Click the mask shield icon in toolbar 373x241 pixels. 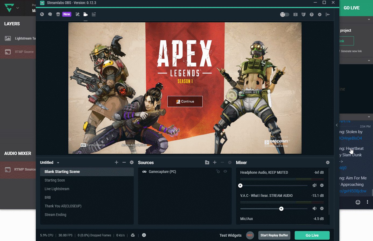[304, 15]
